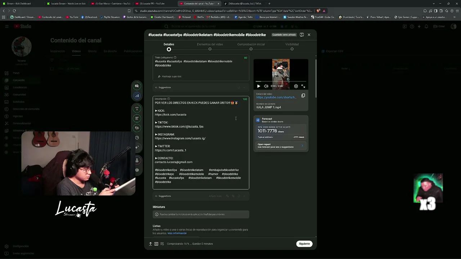Refresh the description Suggestions
This screenshot has height=259, width=461.
[x=238, y=196]
